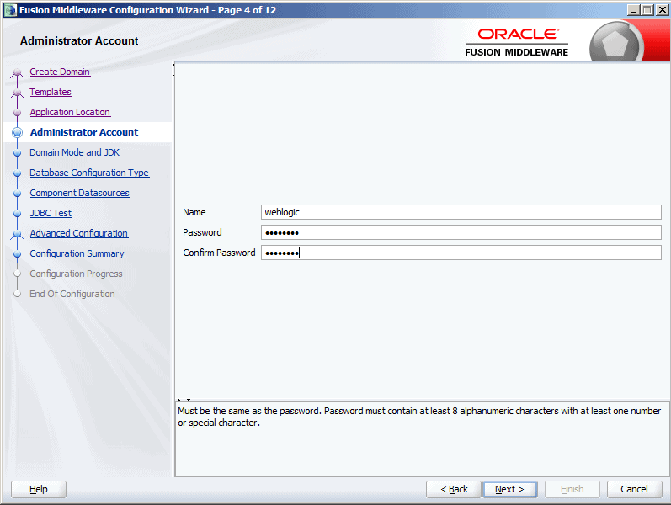Image resolution: width=671 pixels, height=505 pixels.
Task: Focus the Password input field
Action: click(x=461, y=232)
